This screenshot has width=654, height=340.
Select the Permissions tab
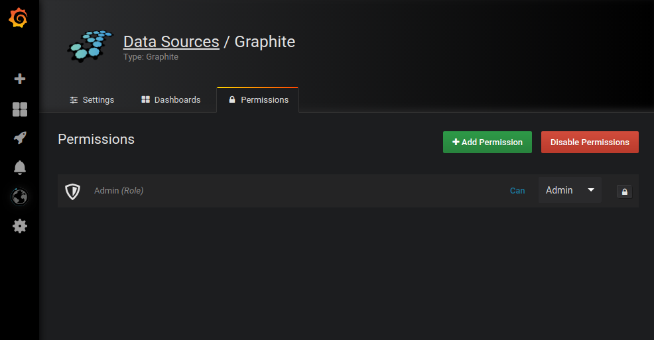[x=258, y=100]
